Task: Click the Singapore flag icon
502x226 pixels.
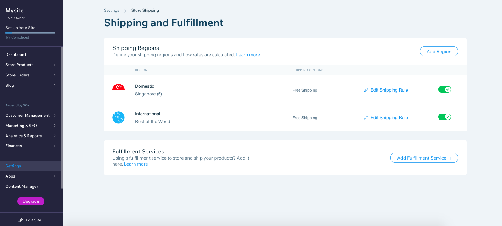Action: pos(118,87)
